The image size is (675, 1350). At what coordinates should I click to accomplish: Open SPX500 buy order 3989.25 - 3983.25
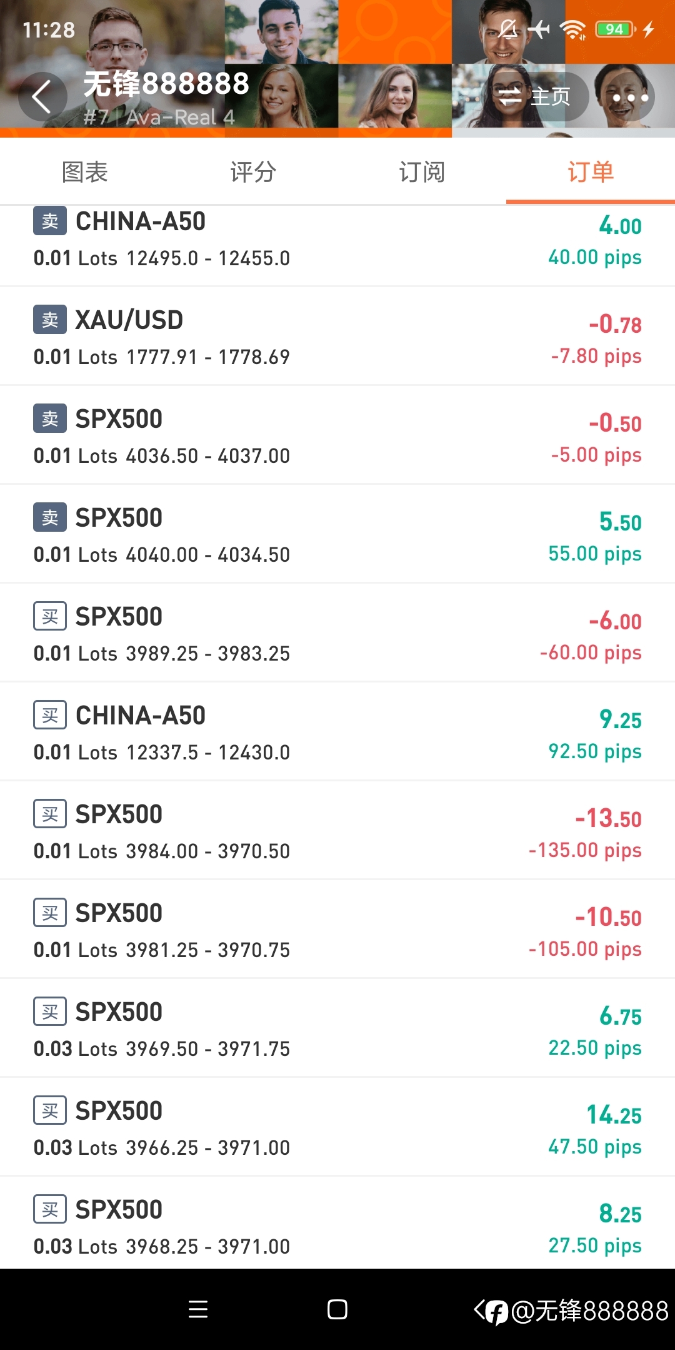pyautogui.click(x=337, y=633)
